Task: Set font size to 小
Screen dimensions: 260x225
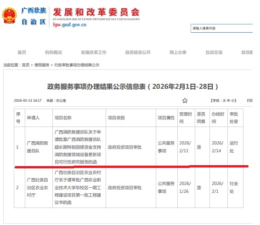Action: 232,101
